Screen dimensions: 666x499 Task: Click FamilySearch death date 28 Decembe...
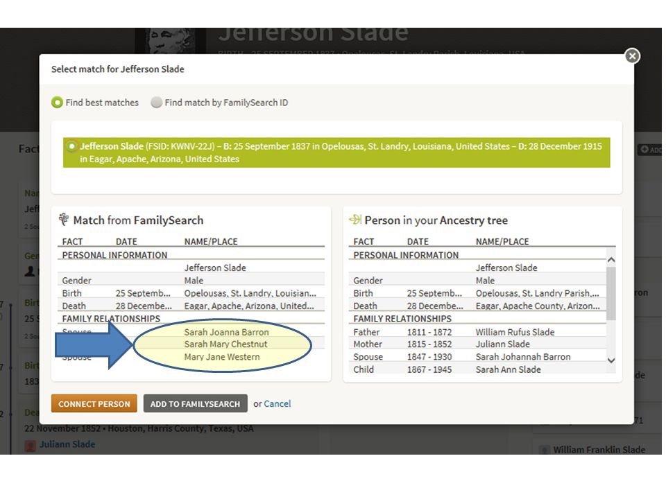click(144, 306)
